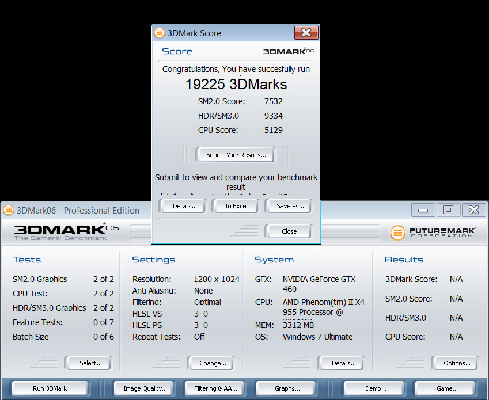
Task: Click the 3DMARK06 Gamers' Benchmark logo
Action: pyautogui.click(x=66, y=232)
